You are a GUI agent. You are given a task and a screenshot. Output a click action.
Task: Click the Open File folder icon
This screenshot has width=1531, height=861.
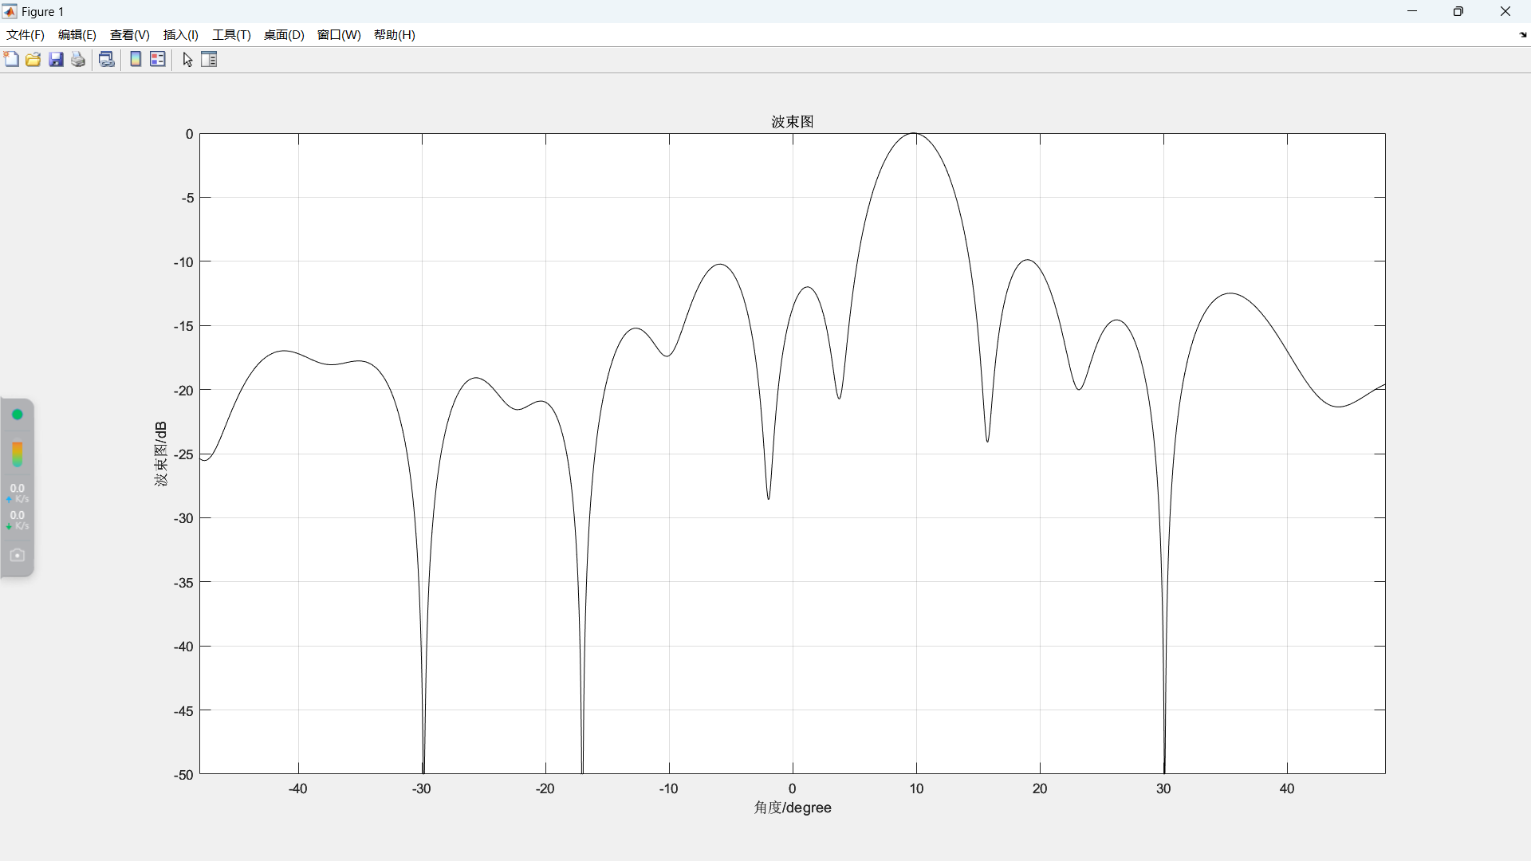click(x=33, y=60)
